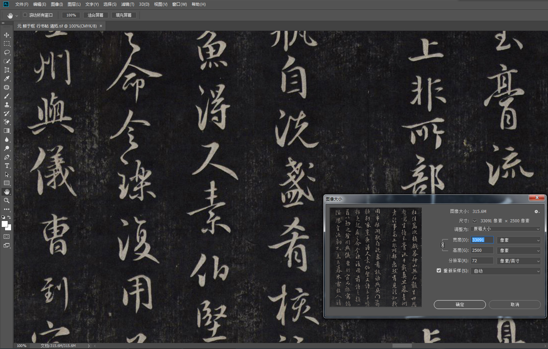Select the Zoom tool
This screenshot has height=349, width=548.
pos(7,200)
